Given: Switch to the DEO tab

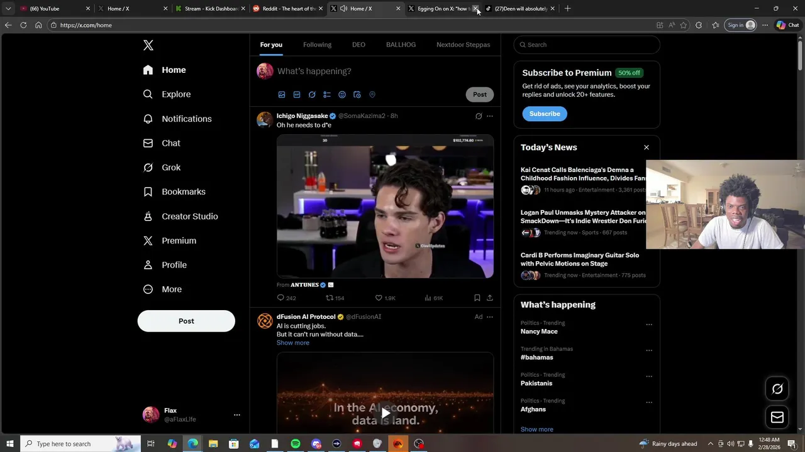Looking at the screenshot, I should (358, 45).
